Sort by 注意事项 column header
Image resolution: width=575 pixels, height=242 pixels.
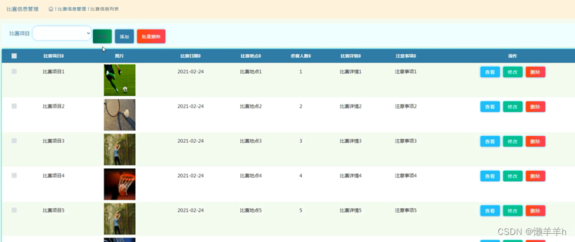pos(406,56)
